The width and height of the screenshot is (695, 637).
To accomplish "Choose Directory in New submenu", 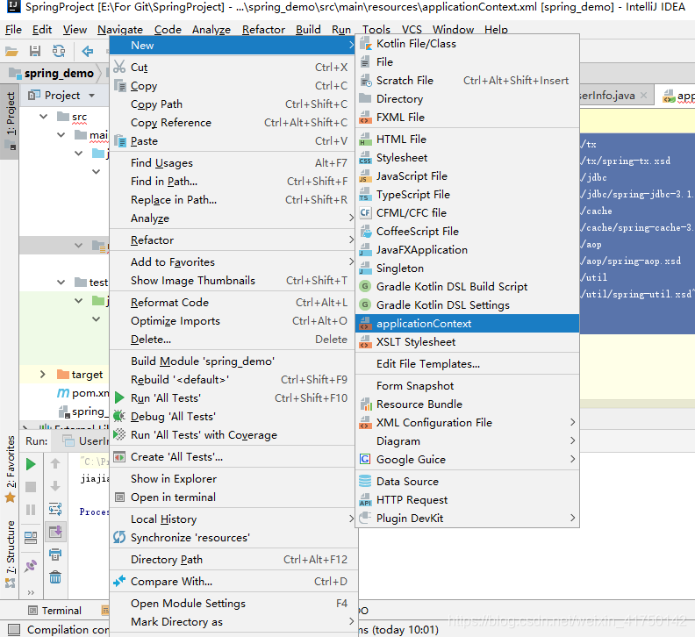I will pos(467,99).
